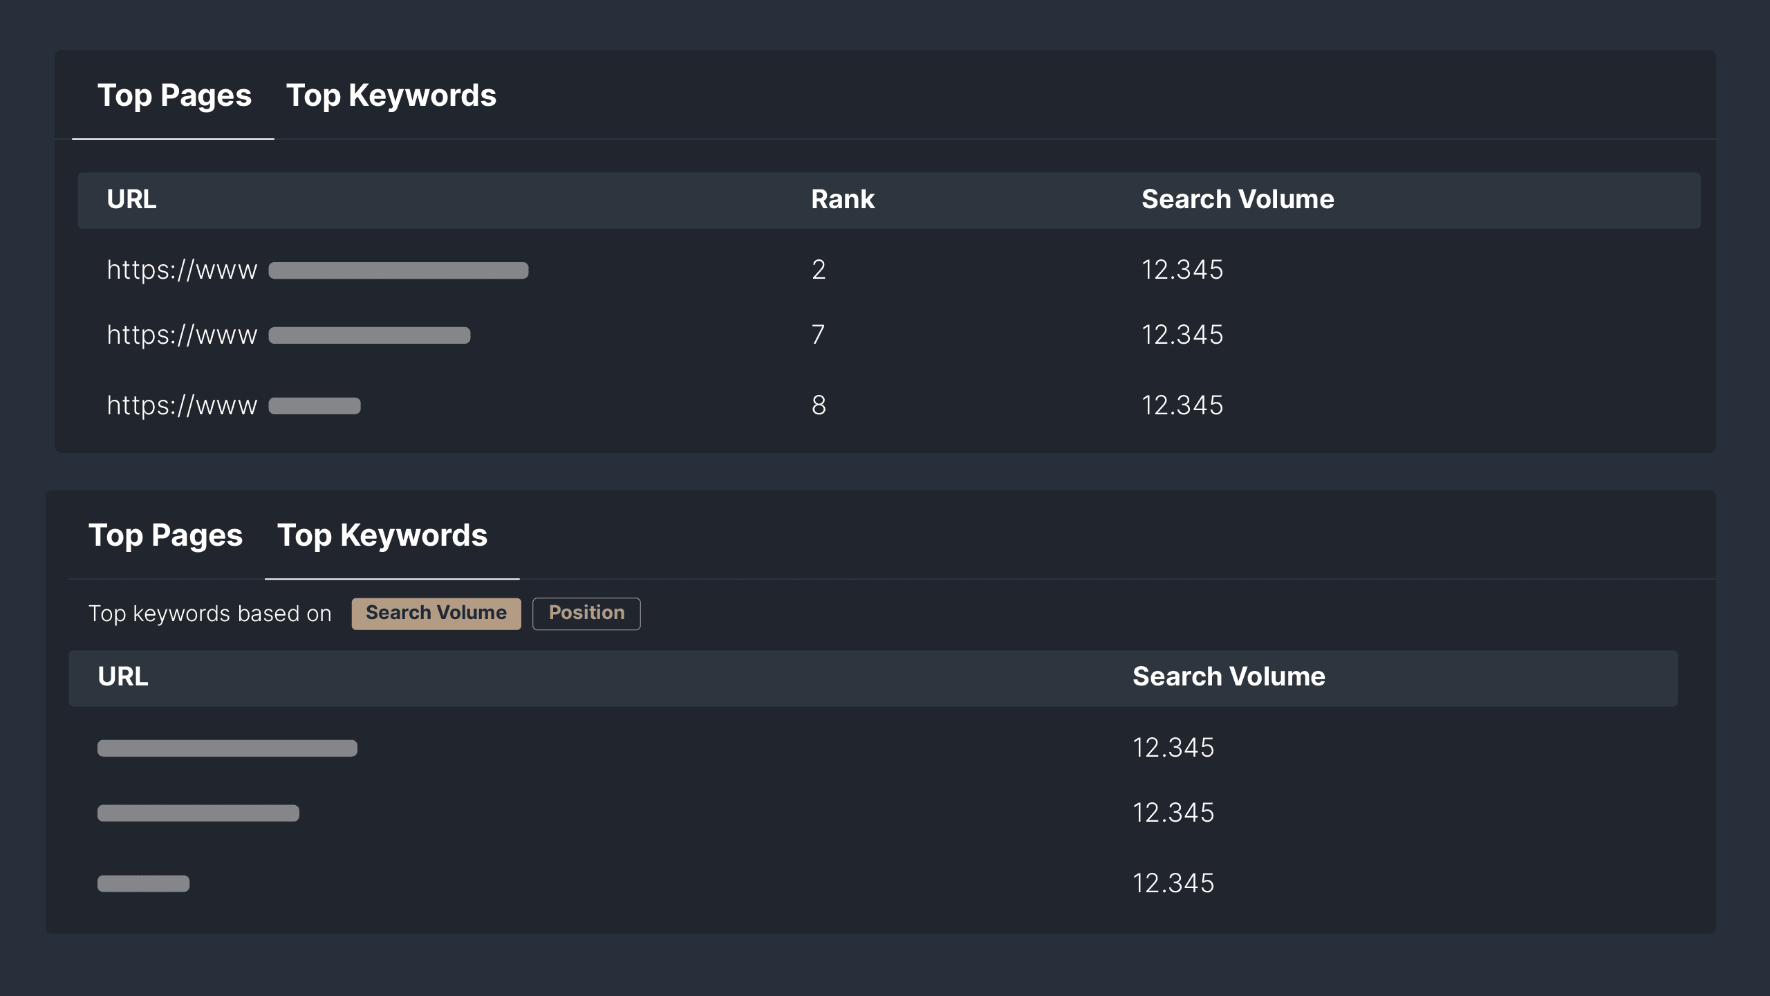Click the first keyword row placeholder
Screen dimensions: 1770x996
227,748
